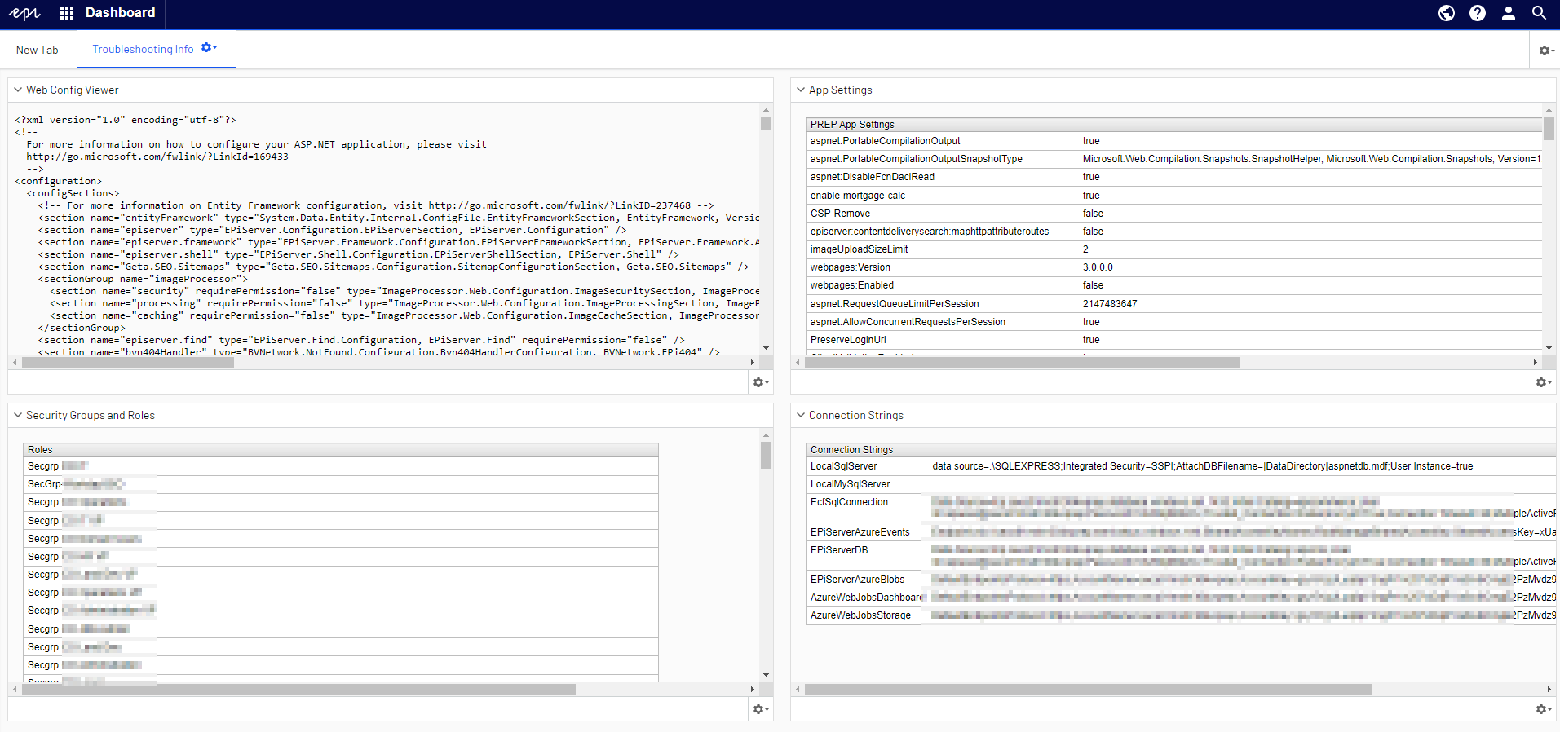This screenshot has width=1560, height=732.
Task: Select the Troubleshooting Info tab
Action: pos(143,50)
